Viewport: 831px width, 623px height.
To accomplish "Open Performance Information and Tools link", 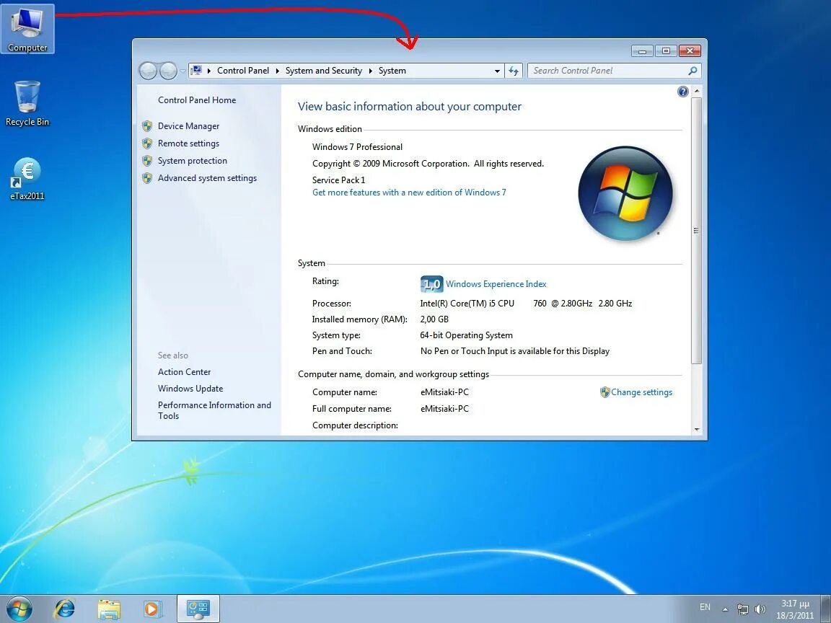I will (x=214, y=410).
